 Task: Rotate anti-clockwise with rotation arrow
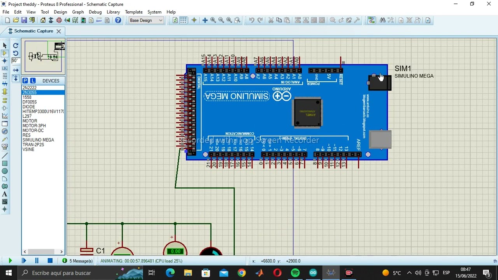coord(16,53)
